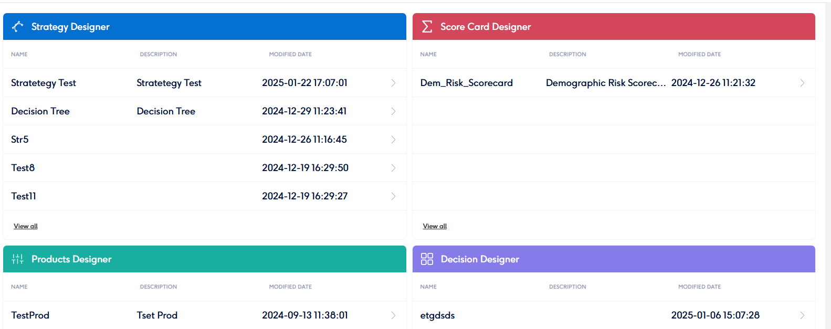This screenshot has height=329, width=831.
Task: Open the etgdsds row chevron
Action: coord(802,315)
